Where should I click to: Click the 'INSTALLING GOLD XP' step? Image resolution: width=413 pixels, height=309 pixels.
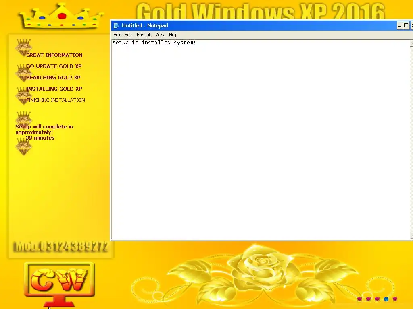pyautogui.click(x=54, y=89)
